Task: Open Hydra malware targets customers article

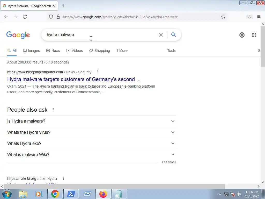Action: [x=74, y=79]
